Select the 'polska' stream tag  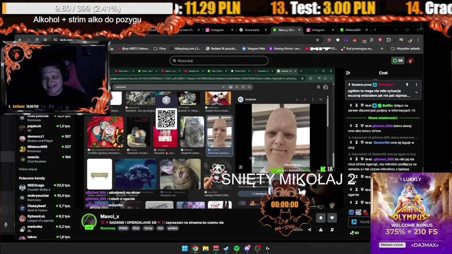(173, 228)
